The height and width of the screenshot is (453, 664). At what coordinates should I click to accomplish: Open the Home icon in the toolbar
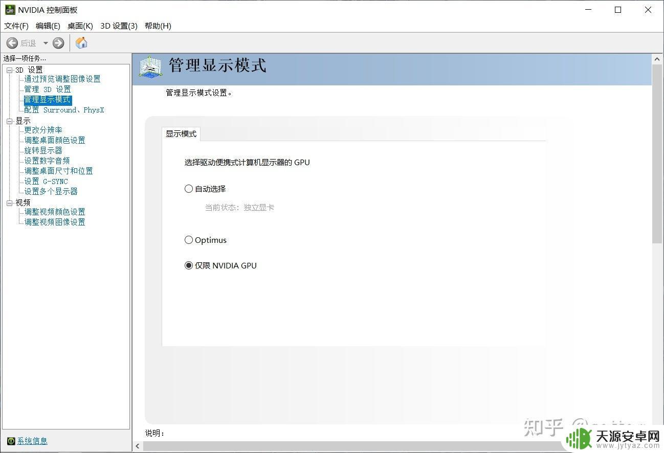(x=81, y=43)
